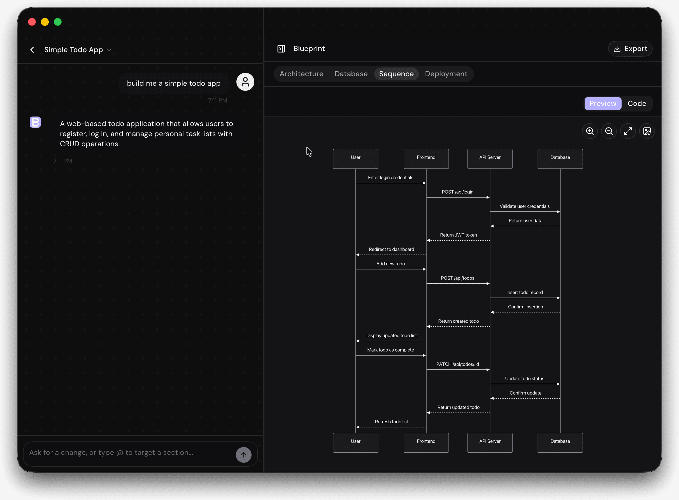Expand diagram to fullscreen

[x=628, y=131]
